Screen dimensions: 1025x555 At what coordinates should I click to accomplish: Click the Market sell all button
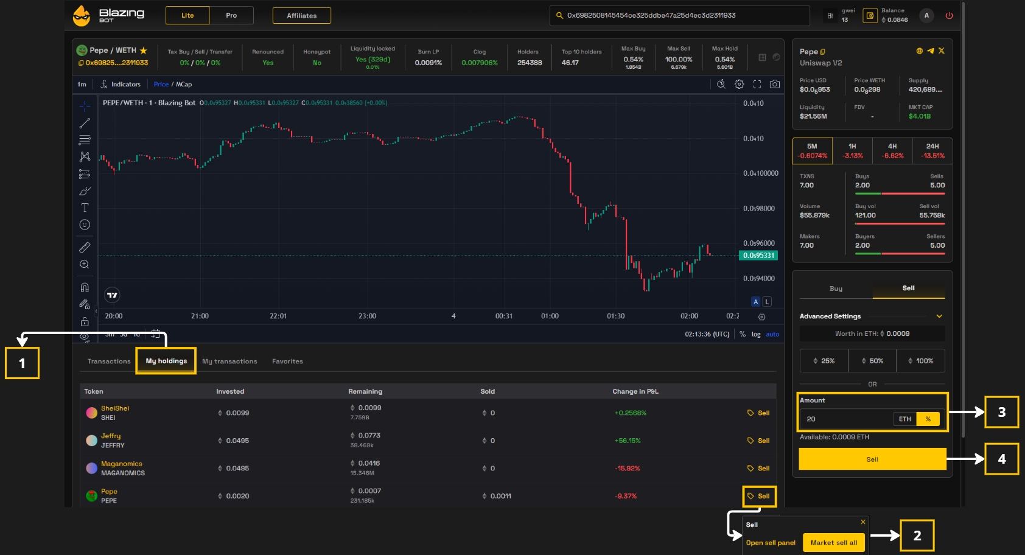(833, 543)
